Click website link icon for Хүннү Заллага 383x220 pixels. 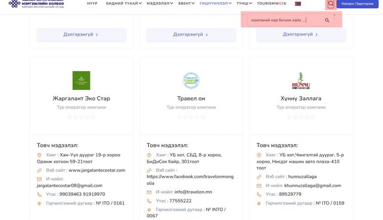(x=259, y=177)
